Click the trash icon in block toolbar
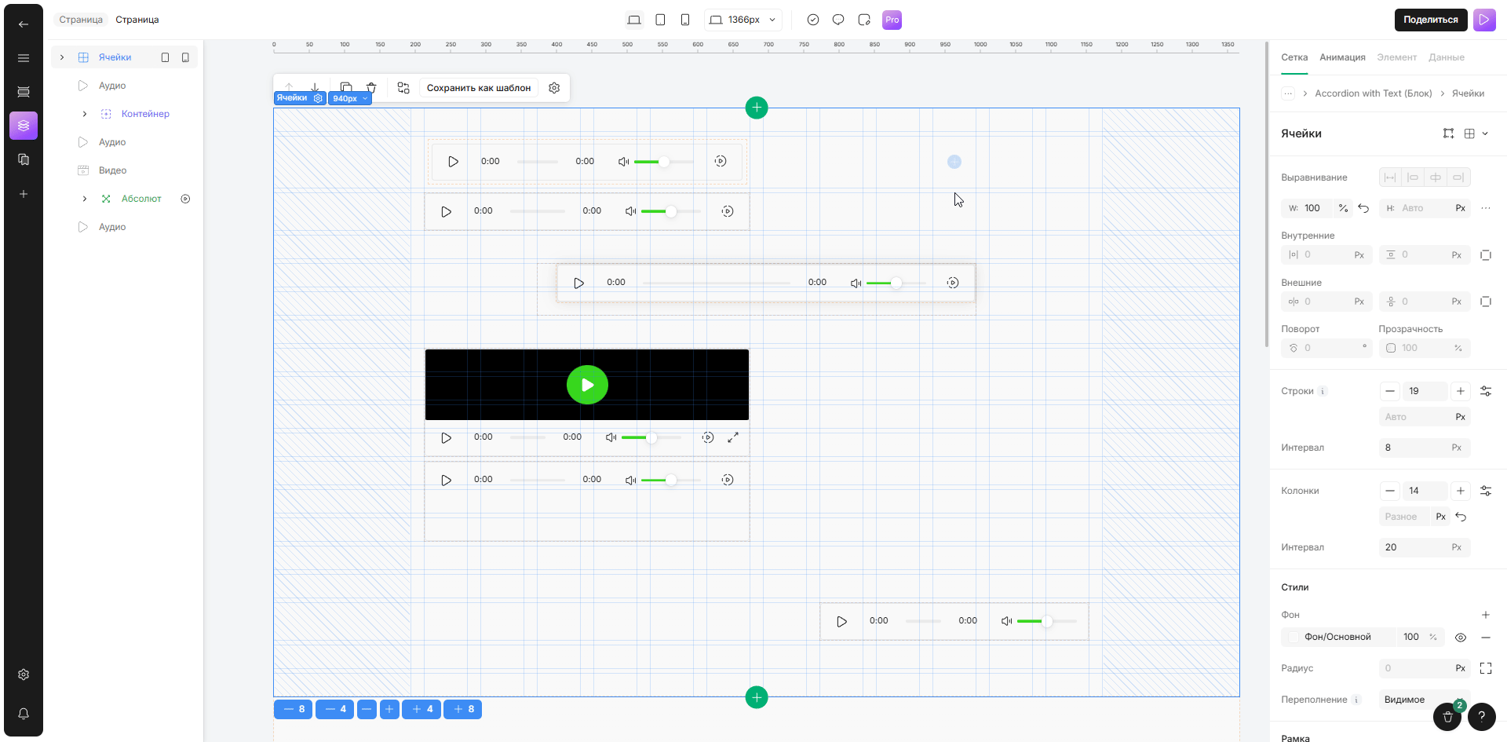The height and width of the screenshot is (742, 1507). (x=371, y=88)
